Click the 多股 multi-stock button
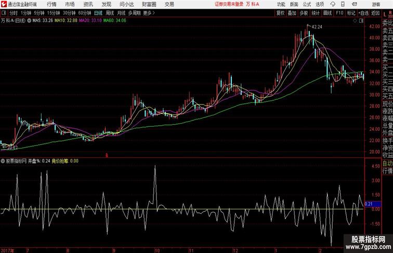This screenshot has width=393, height=253. (304, 13)
